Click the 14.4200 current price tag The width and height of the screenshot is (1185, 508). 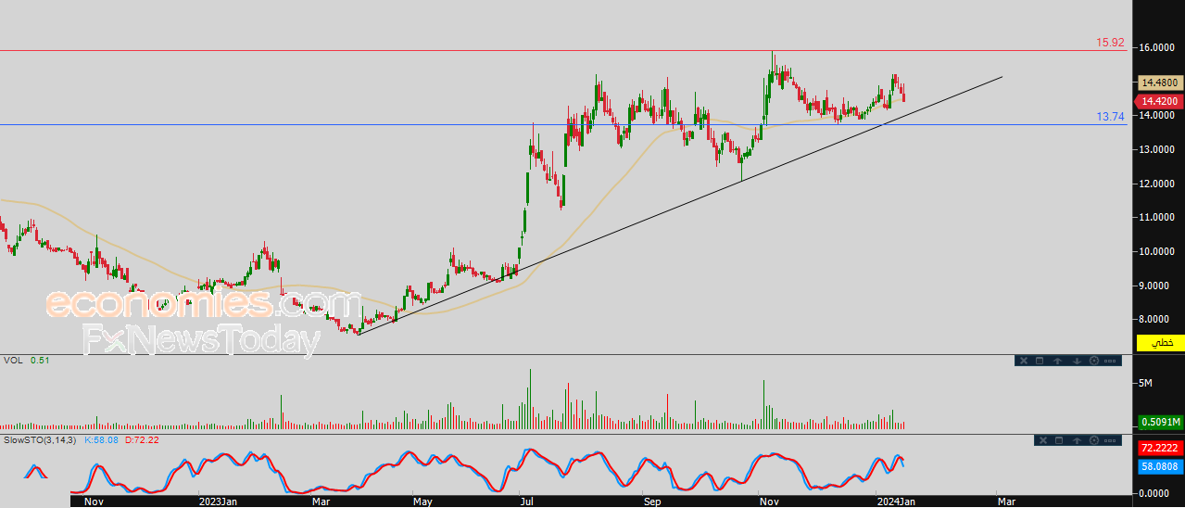[1160, 101]
